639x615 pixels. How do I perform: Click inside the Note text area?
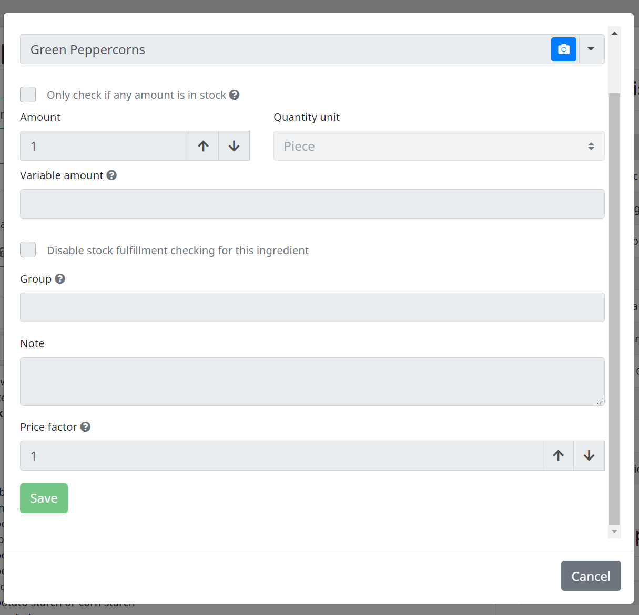(312, 381)
